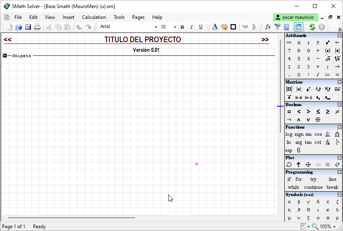The image size is (343, 231).
Task: Insert matrix transpose operator
Action: [308, 89]
